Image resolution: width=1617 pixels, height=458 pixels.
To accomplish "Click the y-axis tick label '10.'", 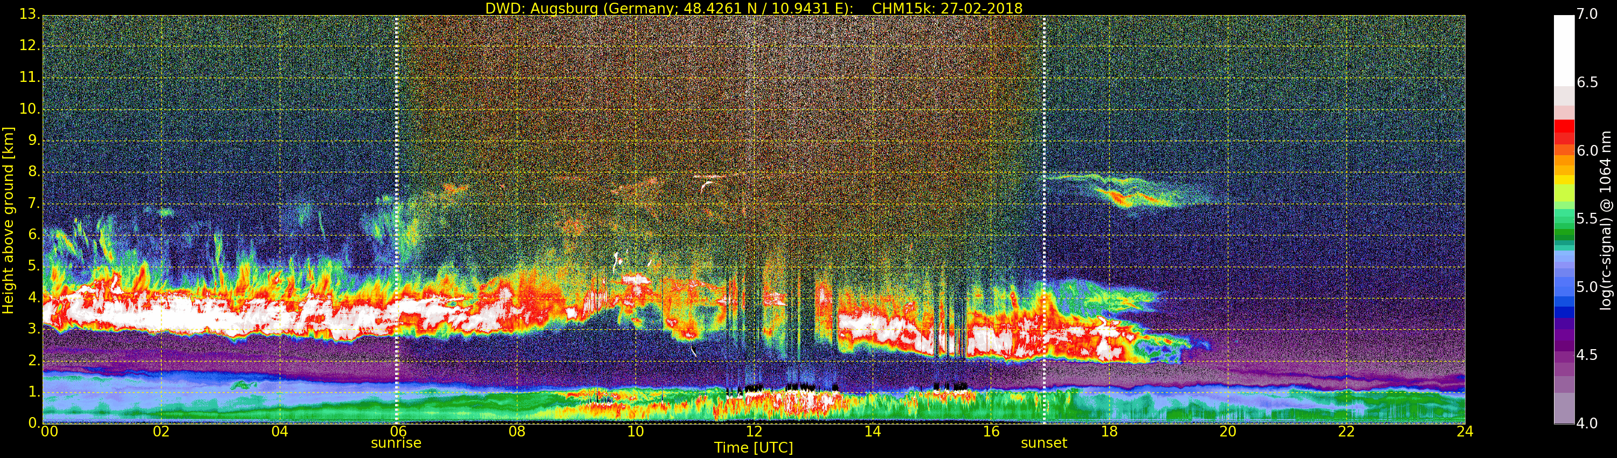I will pyautogui.click(x=30, y=108).
